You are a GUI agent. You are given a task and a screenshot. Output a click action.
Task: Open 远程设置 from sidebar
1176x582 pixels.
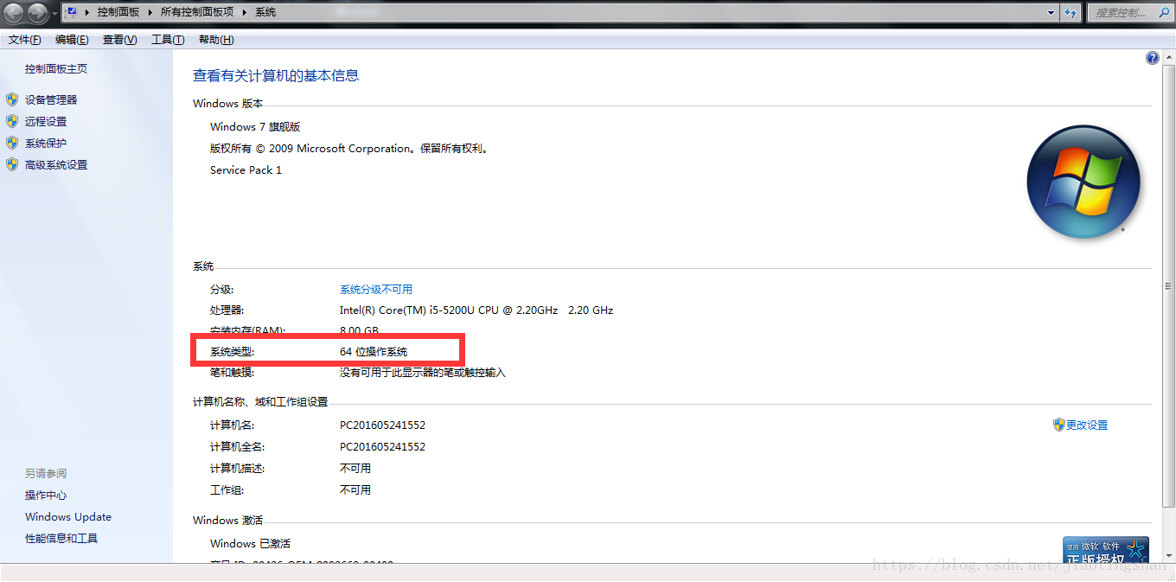(46, 122)
